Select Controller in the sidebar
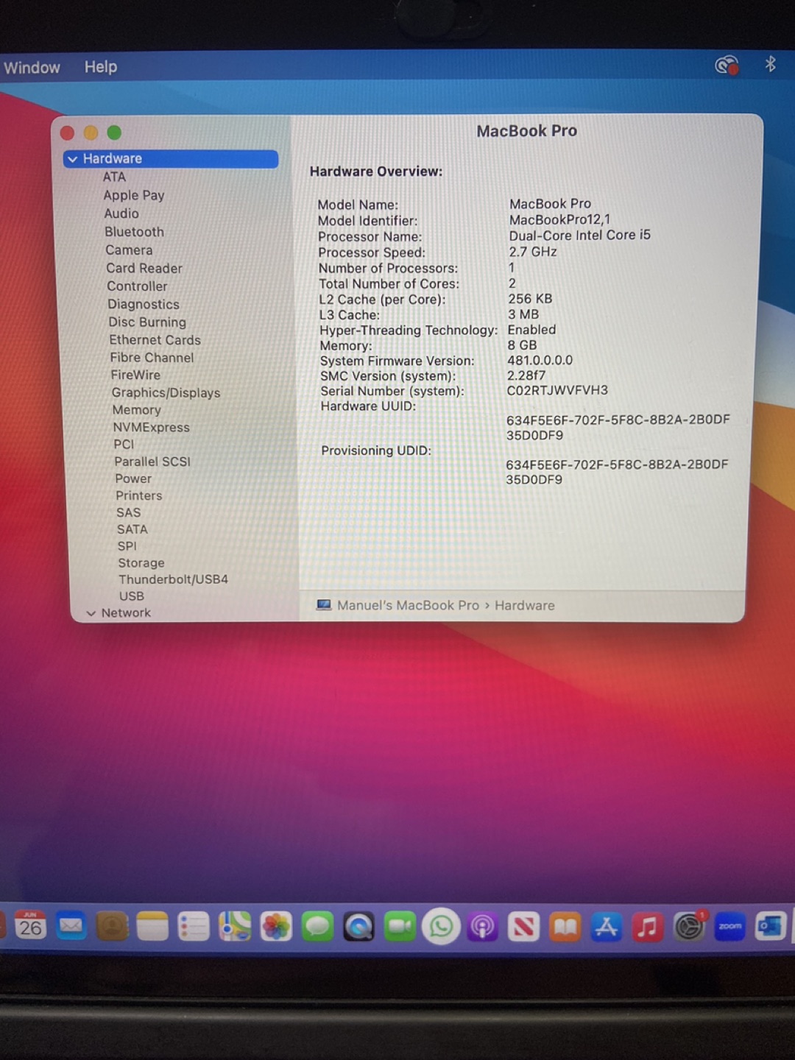Image resolution: width=795 pixels, height=1060 pixels. 137,286
